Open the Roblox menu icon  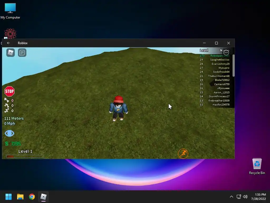pos(11,53)
